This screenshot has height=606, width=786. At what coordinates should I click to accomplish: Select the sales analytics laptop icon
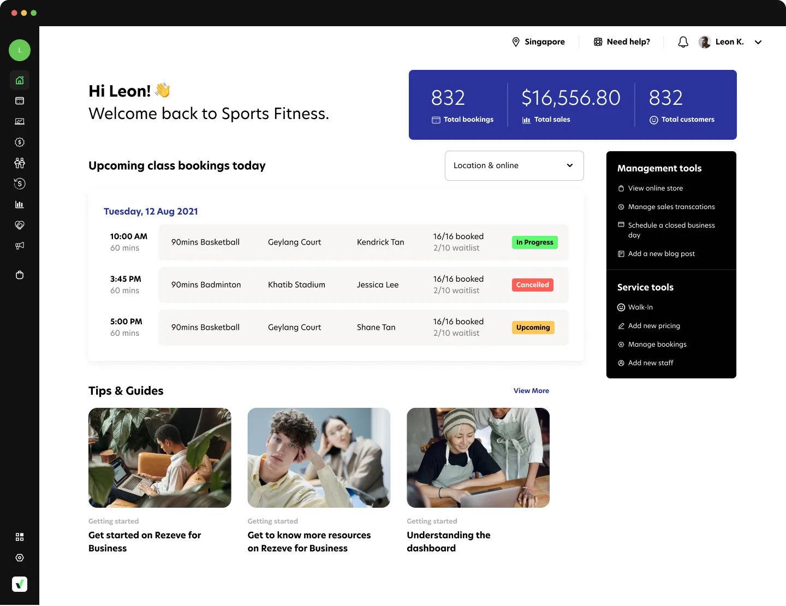tap(20, 121)
